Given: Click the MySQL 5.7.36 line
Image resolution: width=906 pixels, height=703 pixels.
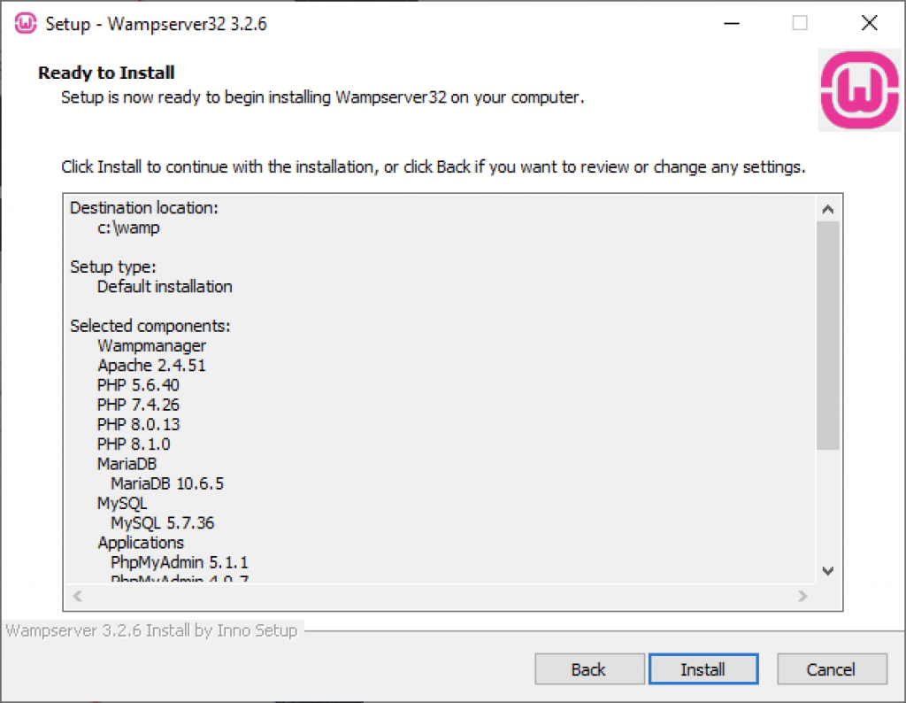Looking at the screenshot, I should [x=163, y=522].
